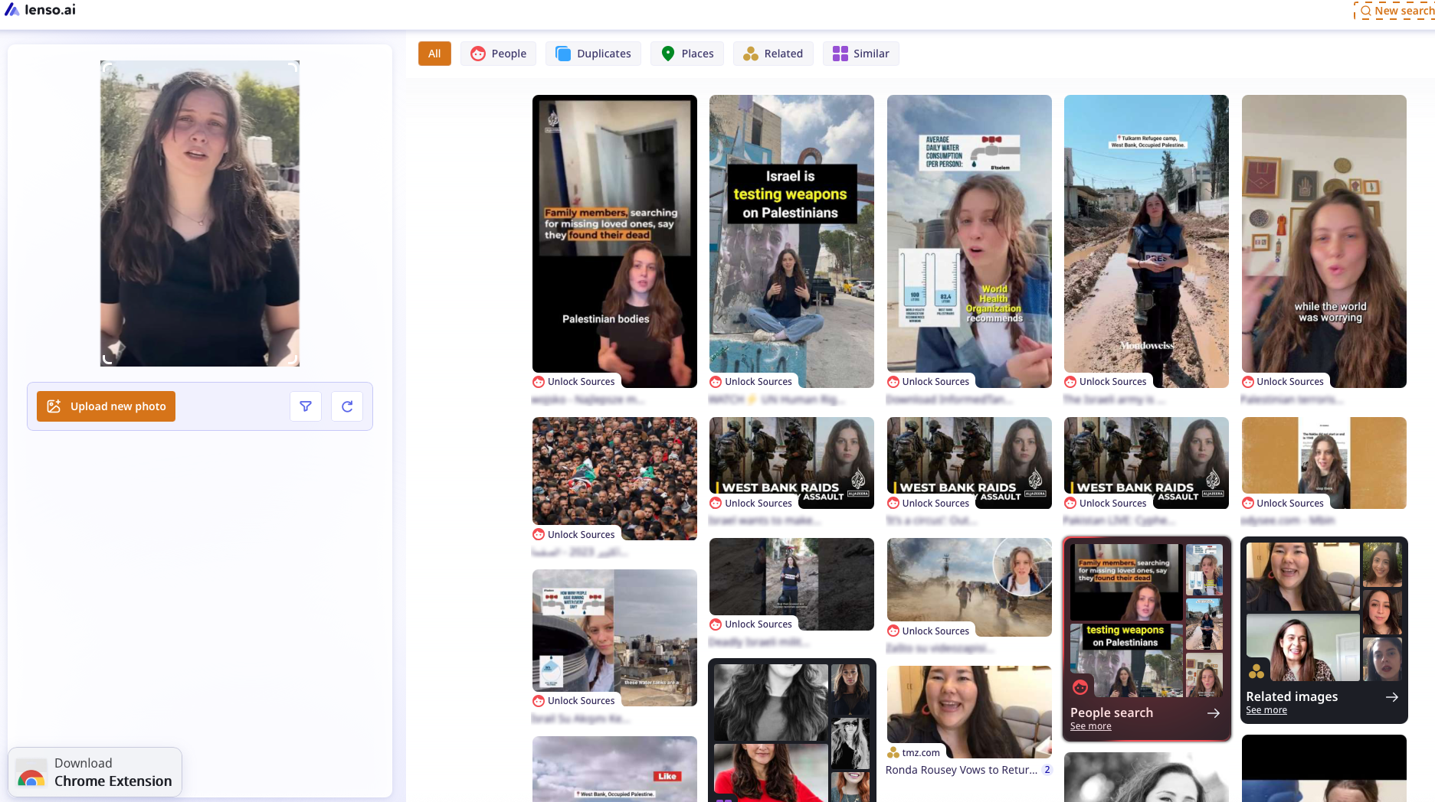Image resolution: width=1435 pixels, height=802 pixels.
Task: Click the People face icon in tab
Action: point(478,54)
